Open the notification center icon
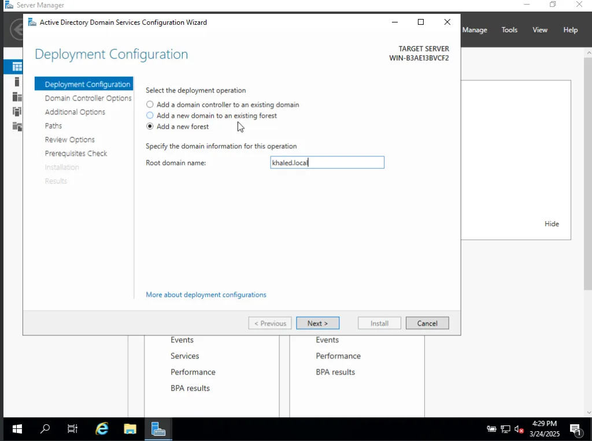 tap(575, 429)
